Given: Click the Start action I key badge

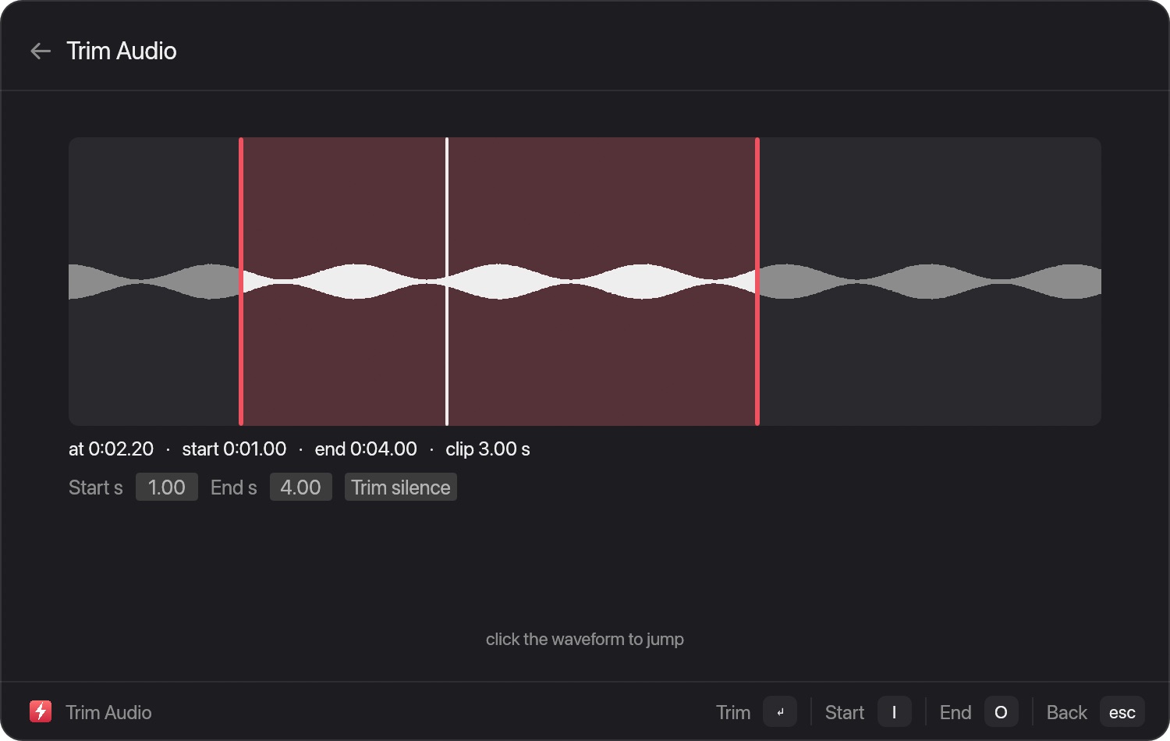Looking at the screenshot, I should [895, 711].
